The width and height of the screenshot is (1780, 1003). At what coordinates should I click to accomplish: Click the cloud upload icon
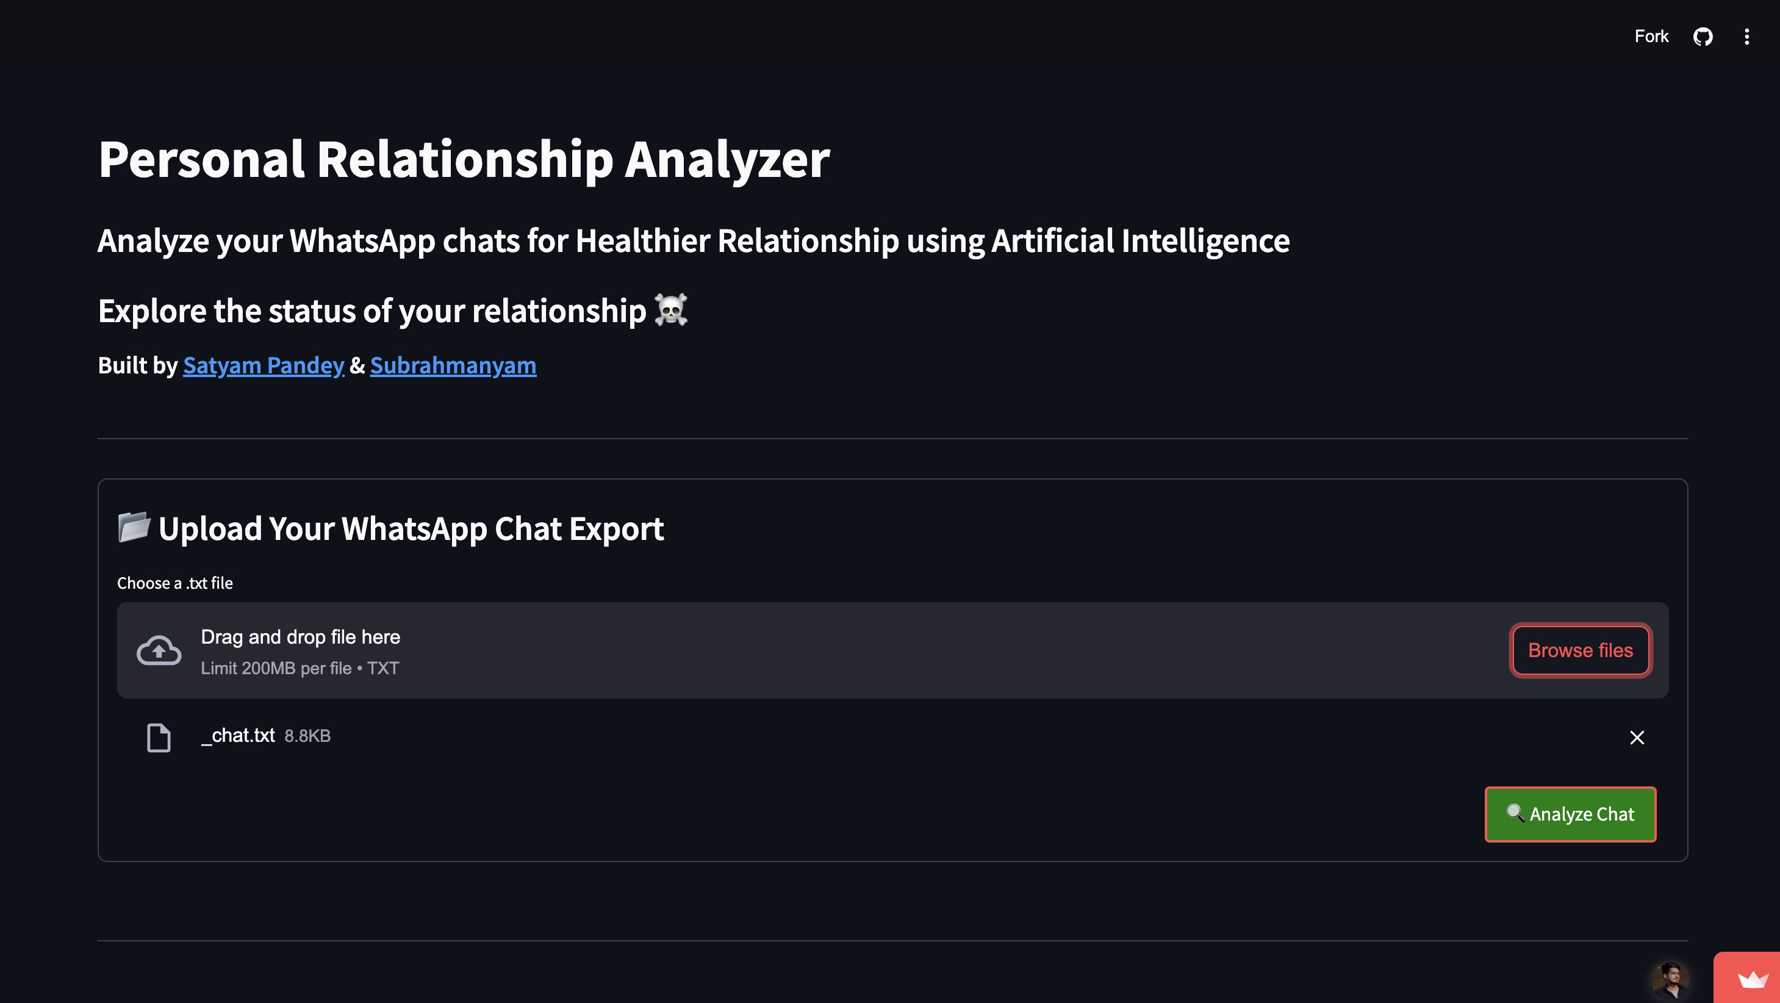[159, 650]
